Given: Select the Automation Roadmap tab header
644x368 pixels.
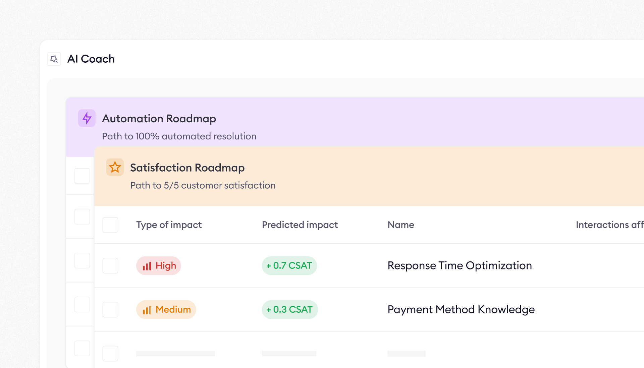Looking at the screenshot, I should coord(159,119).
